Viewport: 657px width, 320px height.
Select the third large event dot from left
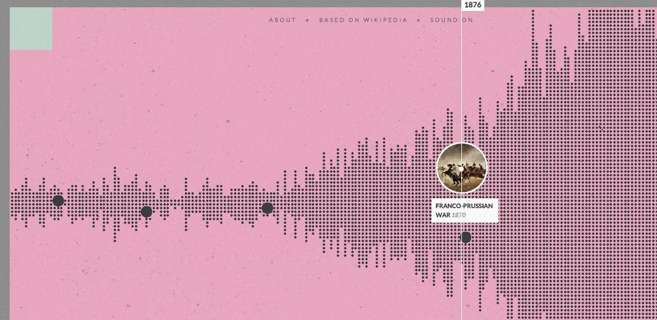coord(267,208)
